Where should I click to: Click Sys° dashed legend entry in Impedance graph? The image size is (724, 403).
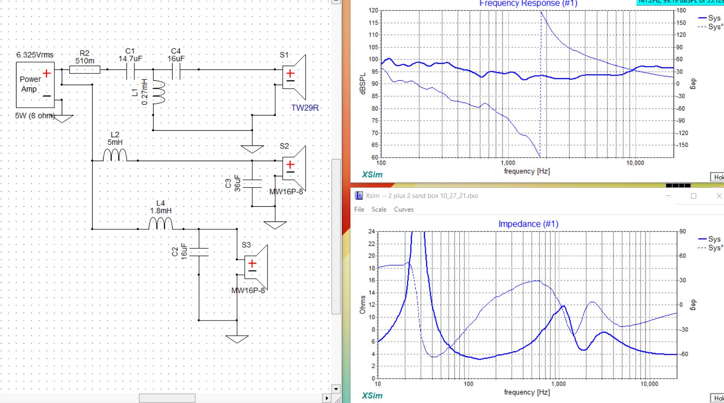710,248
